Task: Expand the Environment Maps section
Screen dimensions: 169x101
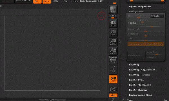Action: 141,95
